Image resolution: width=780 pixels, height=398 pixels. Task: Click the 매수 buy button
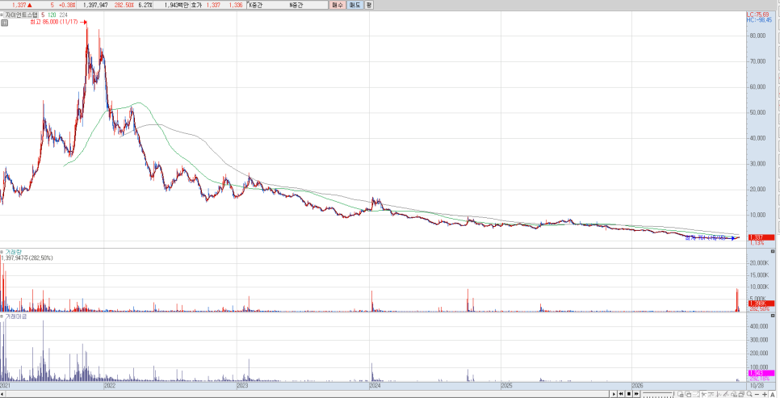tap(337, 5)
